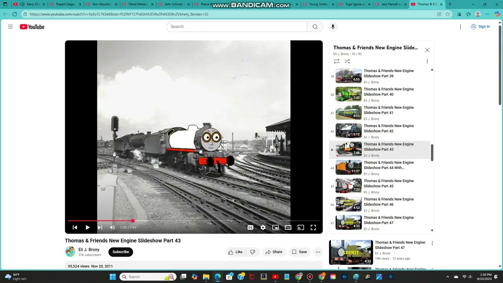Open the browser settings and more menu
Viewport: 503px width, 283px height.
pyautogui.click(x=487, y=14)
